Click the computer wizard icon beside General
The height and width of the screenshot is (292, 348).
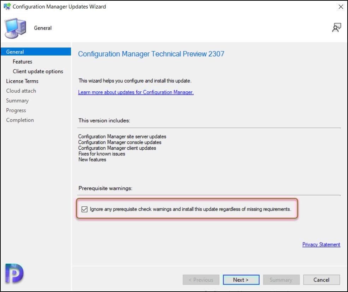[15, 28]
